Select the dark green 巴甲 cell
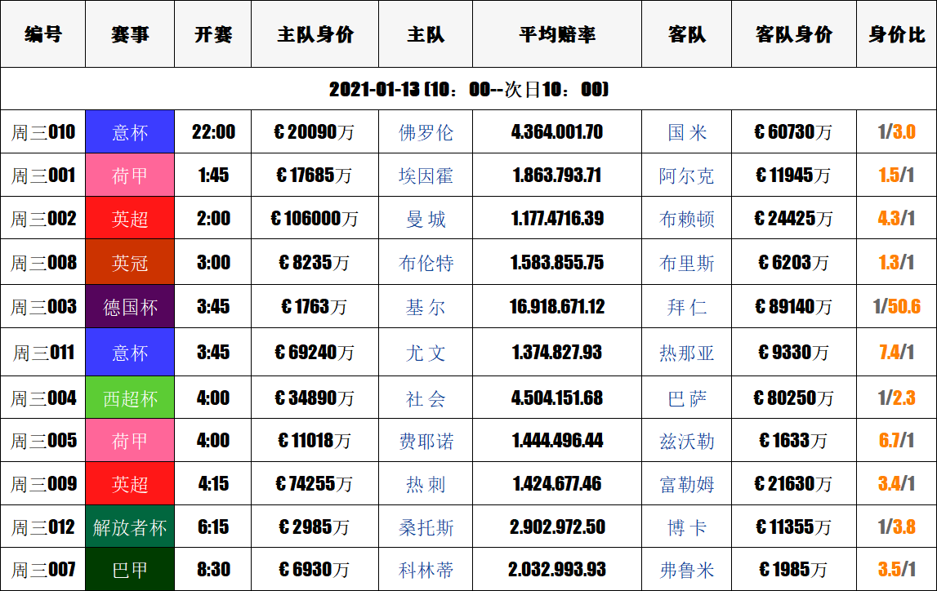The height and width of the screenshot is (591, 937). (130, 570)
